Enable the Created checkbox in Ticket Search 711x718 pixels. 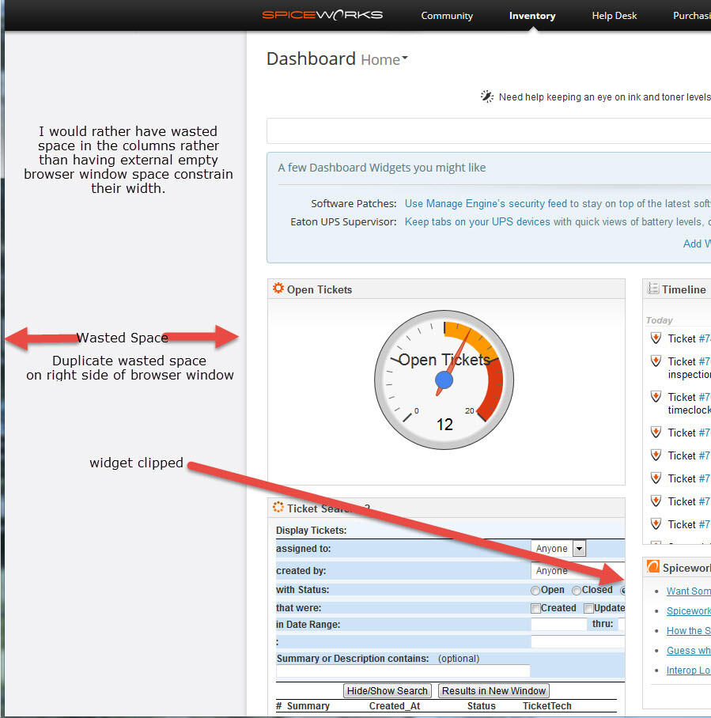[x=535, y=607]
